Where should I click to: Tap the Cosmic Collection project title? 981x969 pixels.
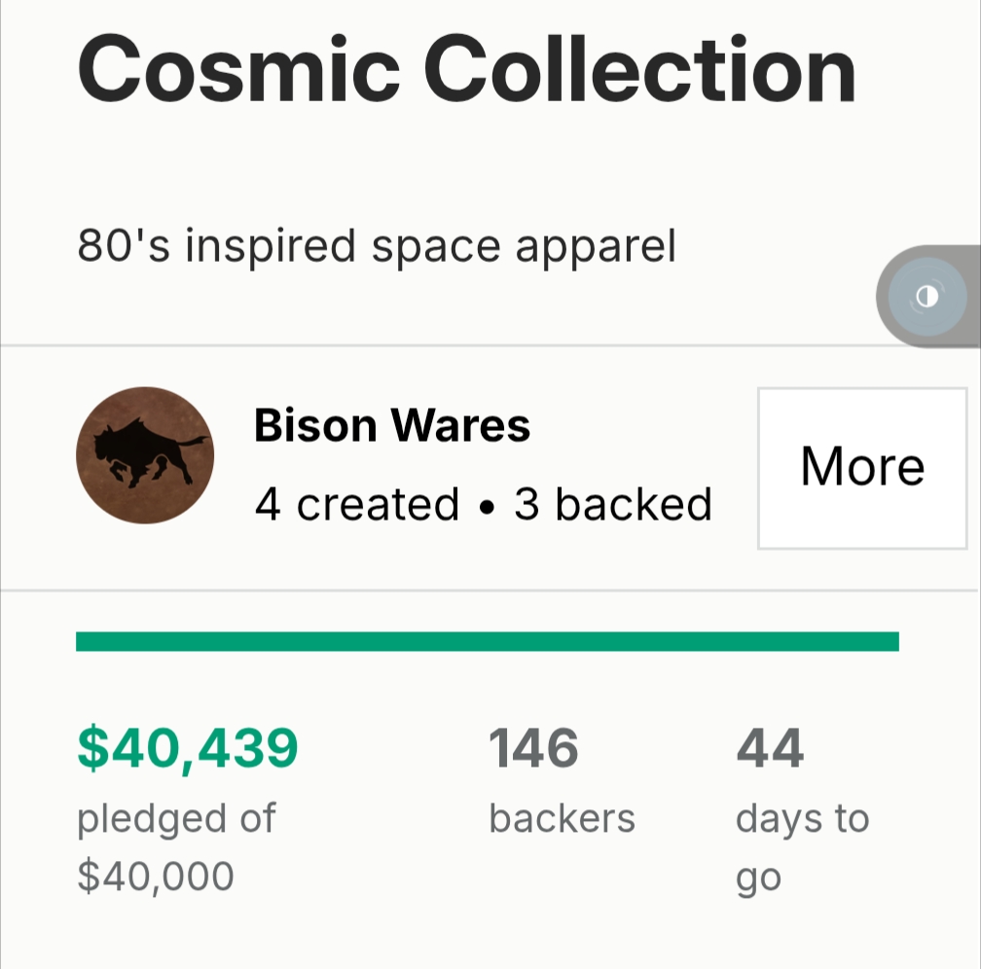pyautogui.click(x=466, y=70)
